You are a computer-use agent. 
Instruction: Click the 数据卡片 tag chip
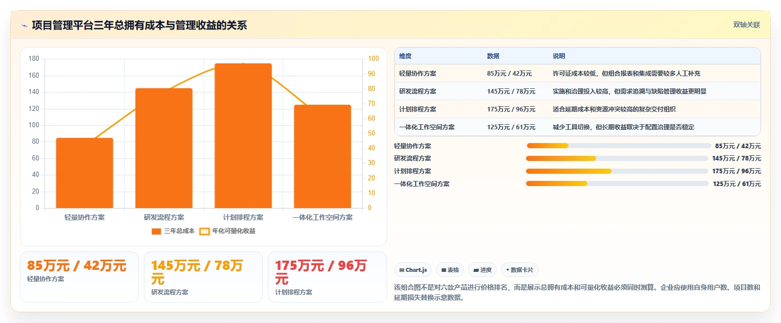[520, 270]
